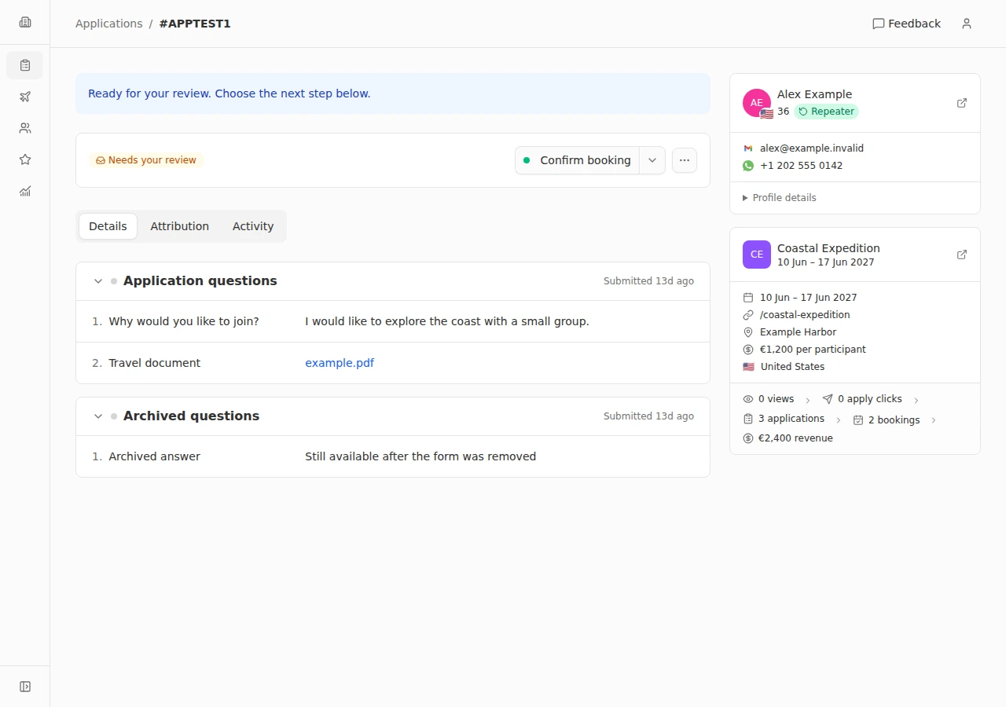
Task: Open 3 applications chevron
Action: click(x=839, y=420)
